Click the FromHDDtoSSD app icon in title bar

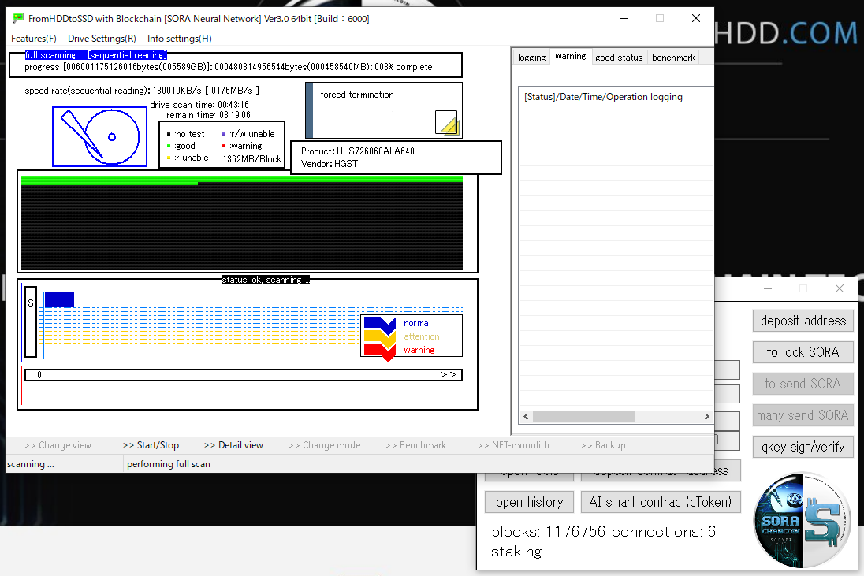point(18,18)
